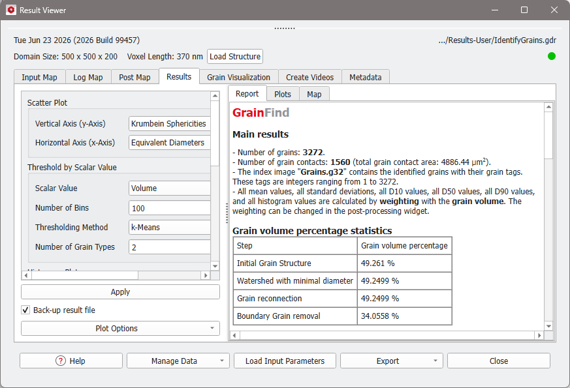Click the Scatter Plot group label
The image size is (570, 388).
click(x=47, y=103)
